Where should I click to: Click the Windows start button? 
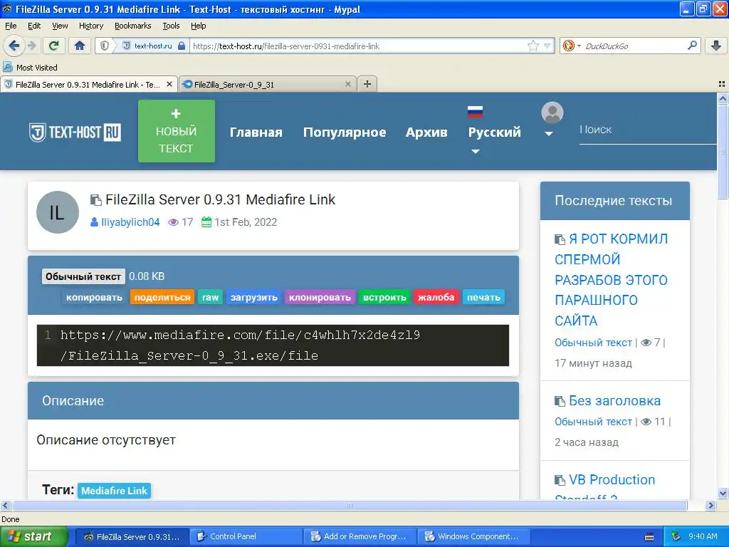[x=34, y=536]
